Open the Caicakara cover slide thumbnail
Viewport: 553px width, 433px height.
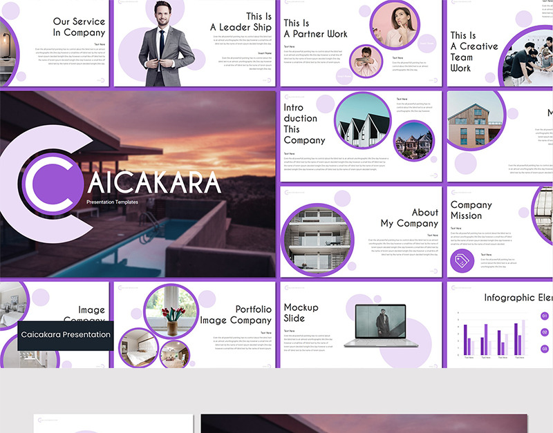[x=138, y=184]
